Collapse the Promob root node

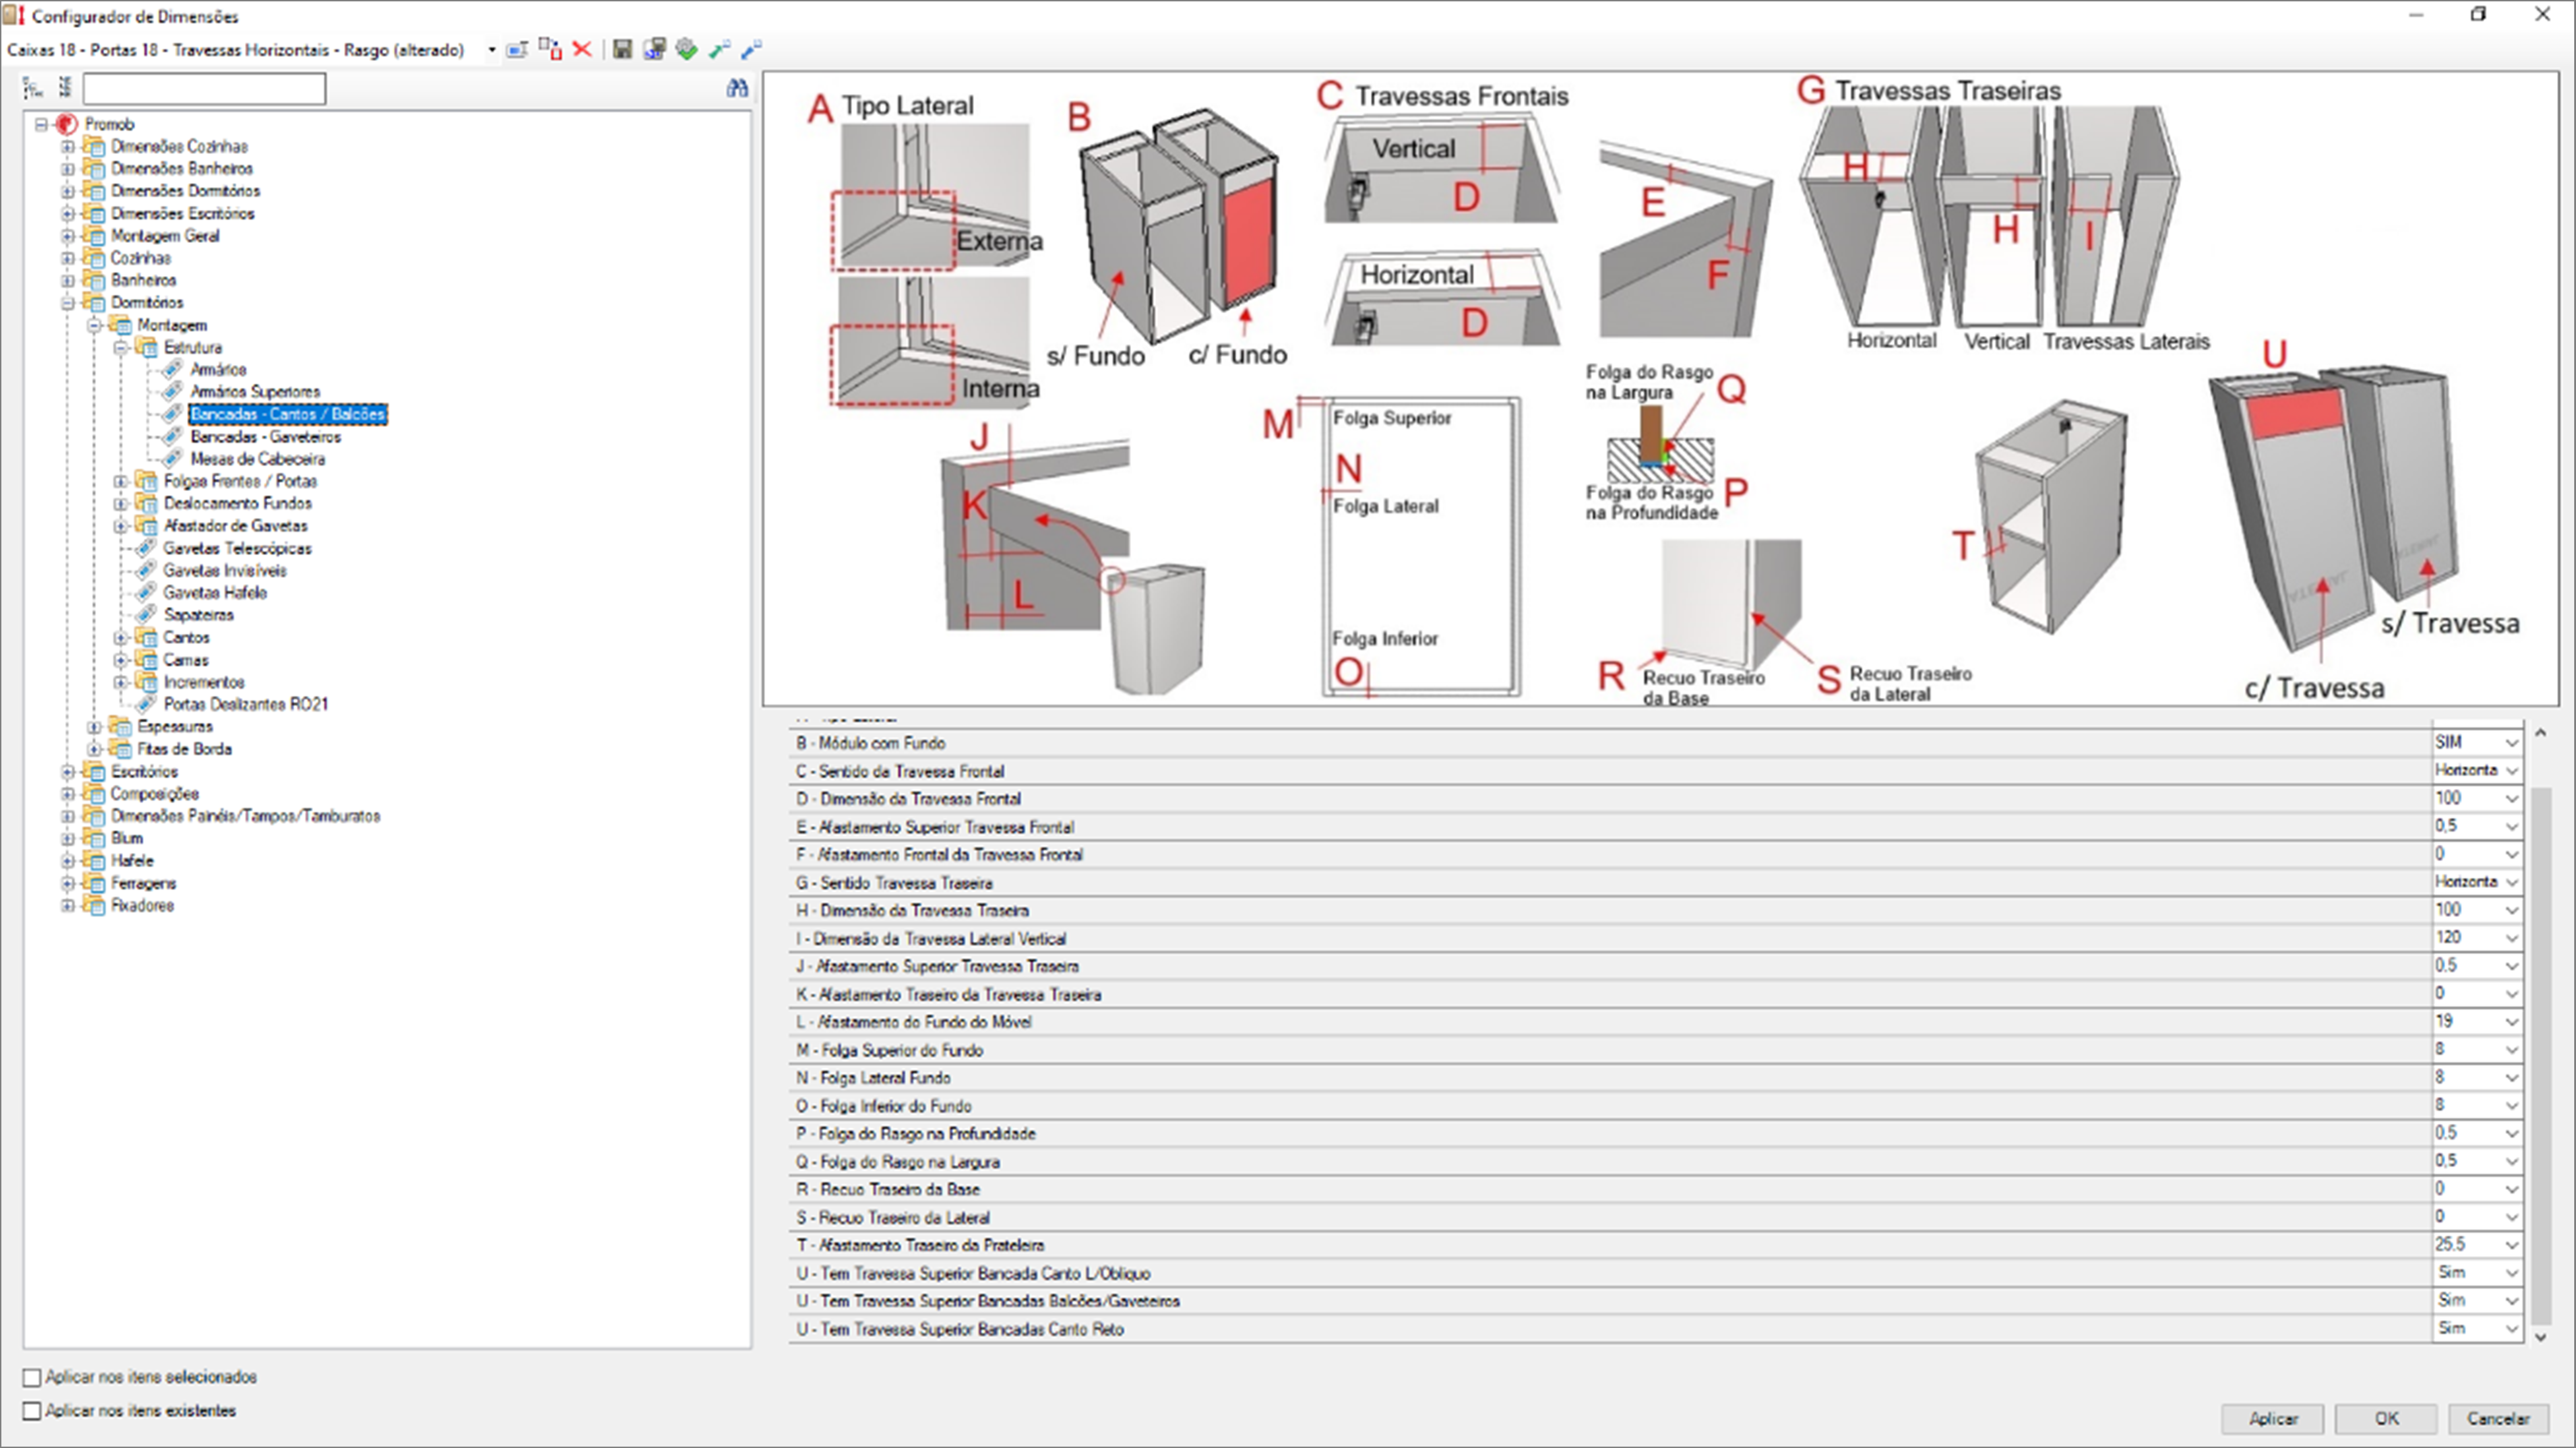41,124
